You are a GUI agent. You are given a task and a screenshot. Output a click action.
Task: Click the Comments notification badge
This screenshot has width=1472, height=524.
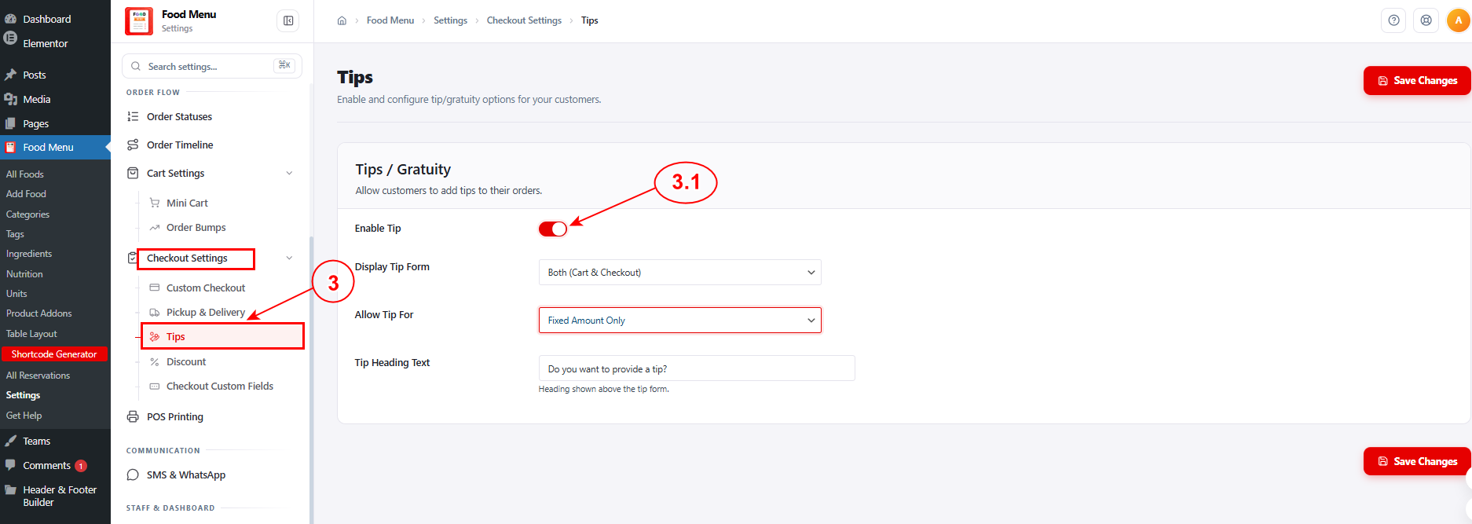pyautogui.click(x=81, y=466)
